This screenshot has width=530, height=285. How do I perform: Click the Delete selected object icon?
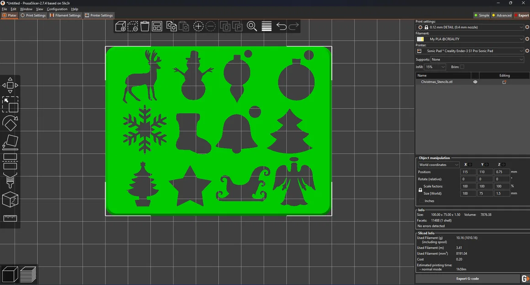pos(132,26)
